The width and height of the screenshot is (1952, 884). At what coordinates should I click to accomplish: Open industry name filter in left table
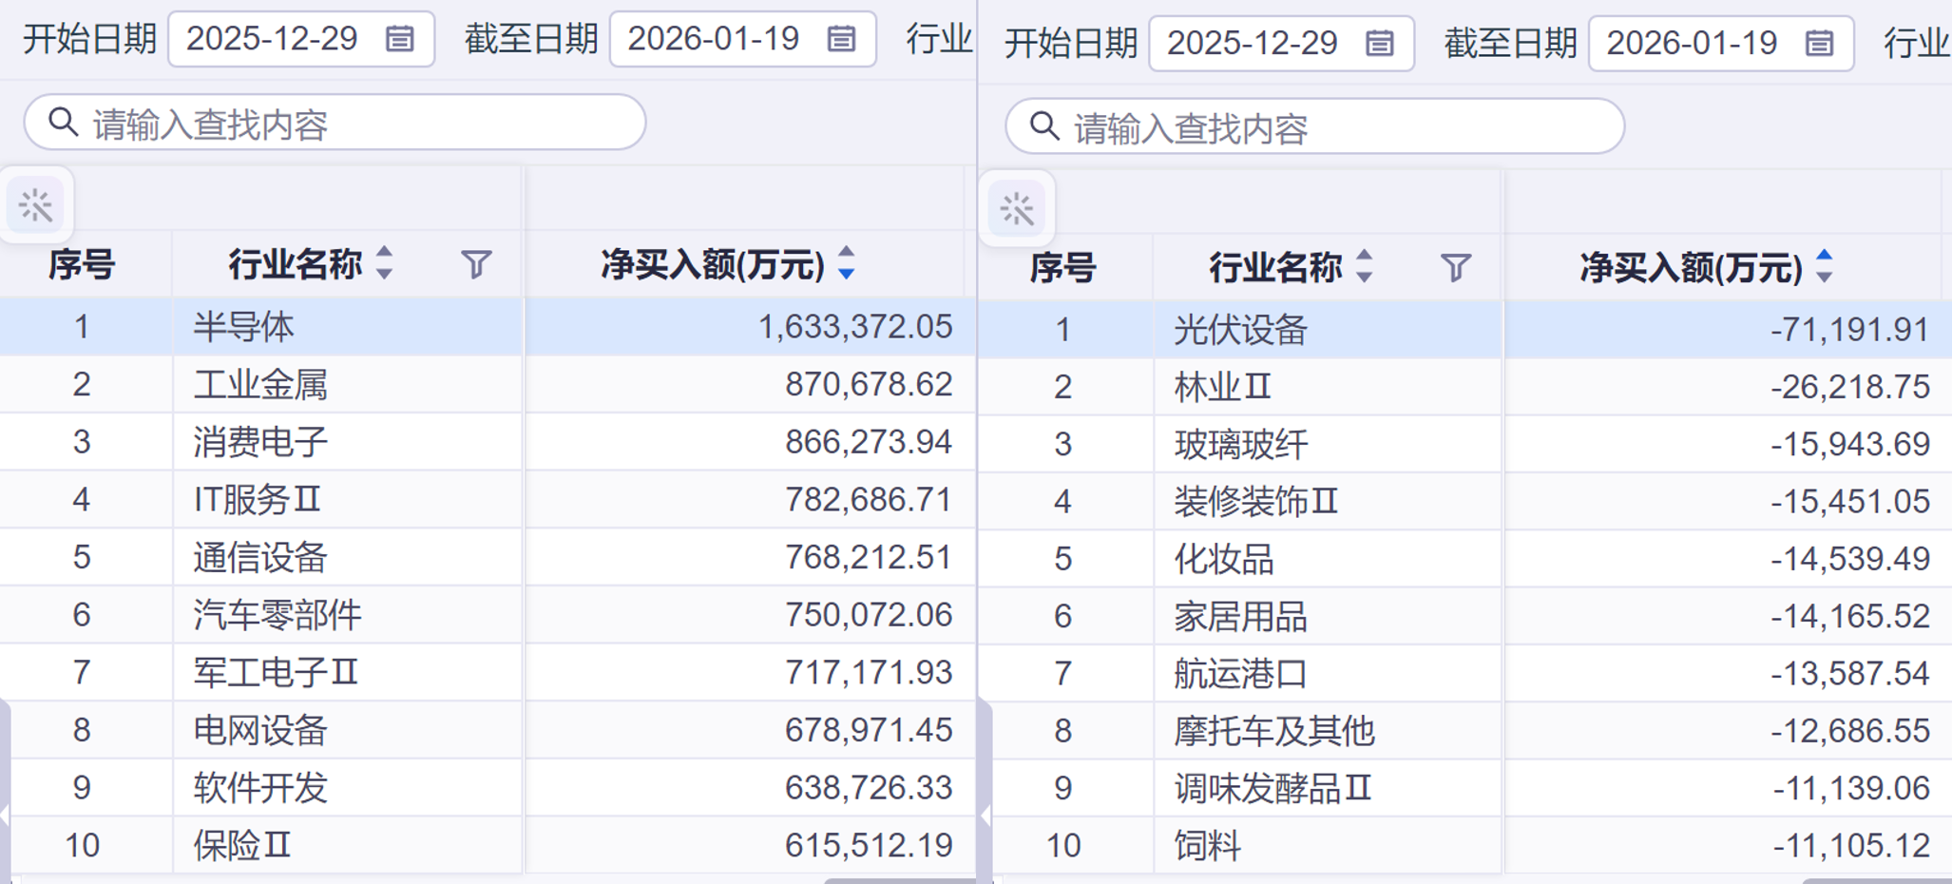tap(476, 264)
